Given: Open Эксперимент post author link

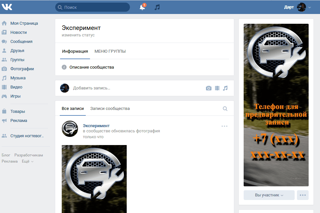Looking at the screenshot, I should pyautogui.click(x=96, y=126).
